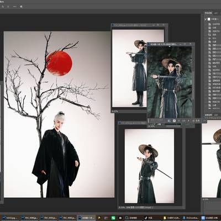
Task: Click the rightmost text button on contextual bar
Action: tap(196, 121)
